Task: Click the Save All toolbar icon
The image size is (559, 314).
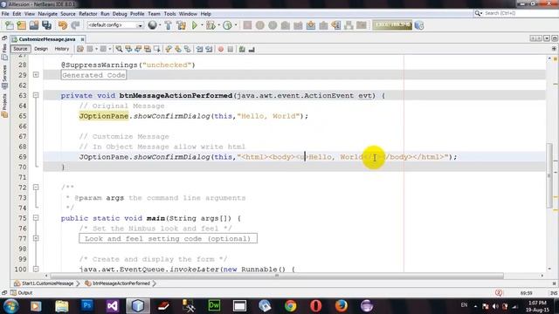Action: point(46,25)
